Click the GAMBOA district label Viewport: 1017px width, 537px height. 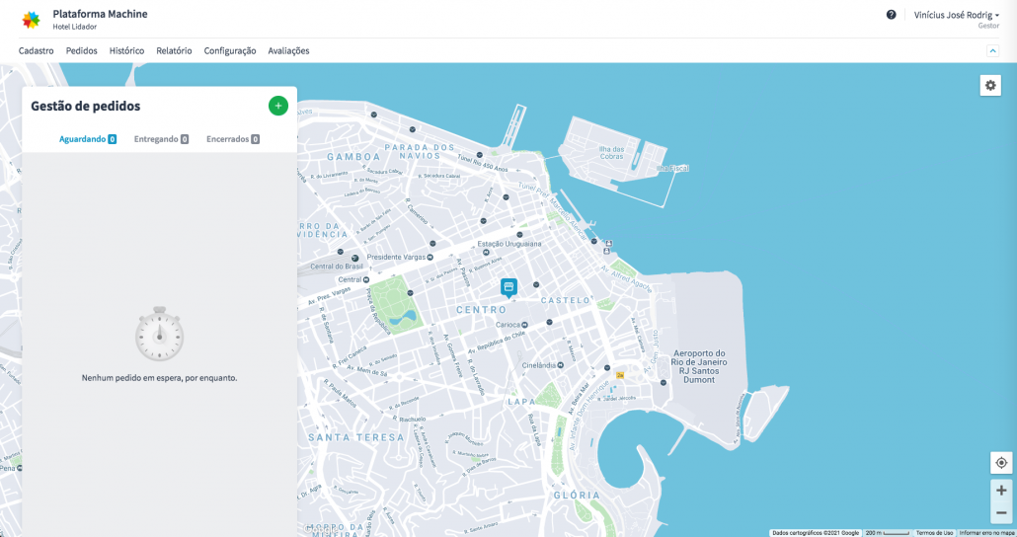click(353, 157)
